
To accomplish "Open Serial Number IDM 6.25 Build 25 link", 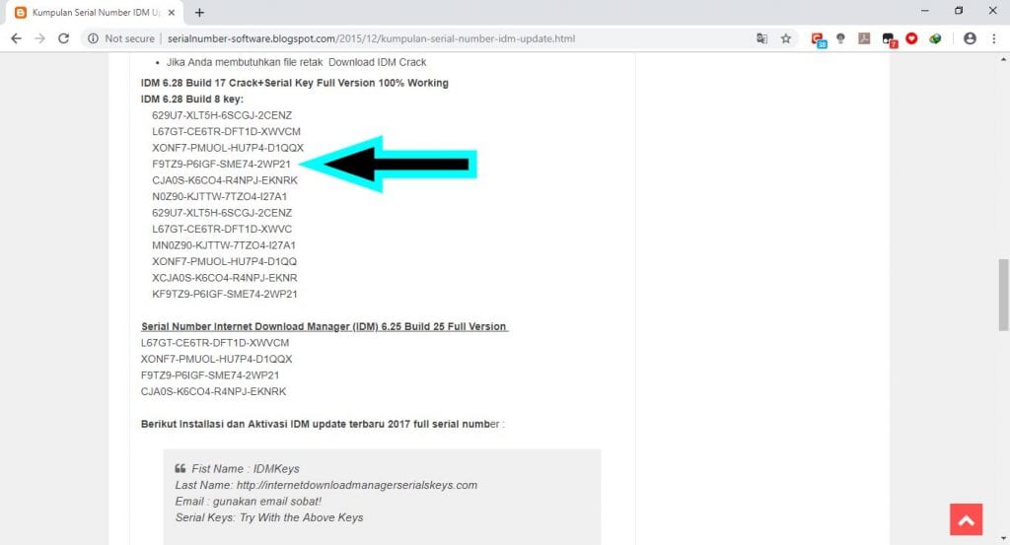I will (324, 327).
